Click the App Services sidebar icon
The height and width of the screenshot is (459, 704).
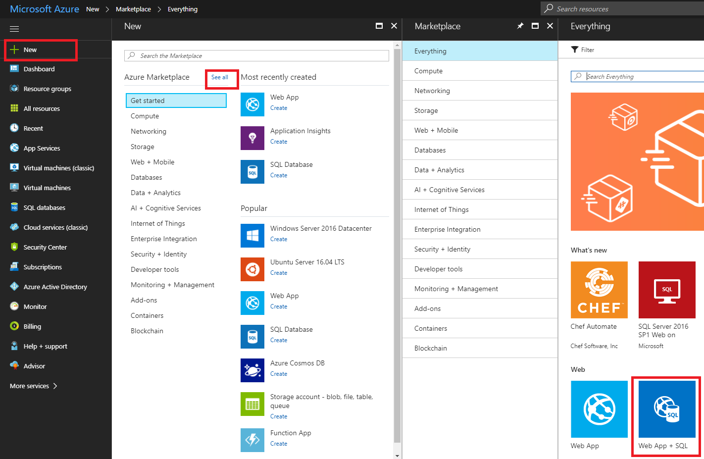pyautogui.click(x=15, y=148)
